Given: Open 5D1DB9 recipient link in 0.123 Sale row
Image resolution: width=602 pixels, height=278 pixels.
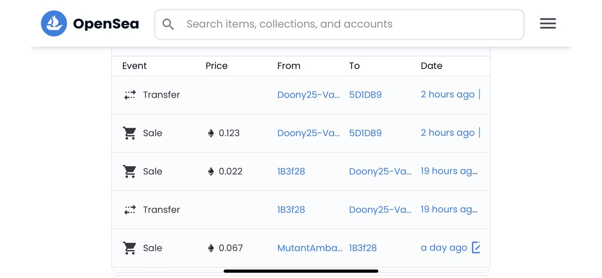Looking at the screenshot, I should coord(365,133).
